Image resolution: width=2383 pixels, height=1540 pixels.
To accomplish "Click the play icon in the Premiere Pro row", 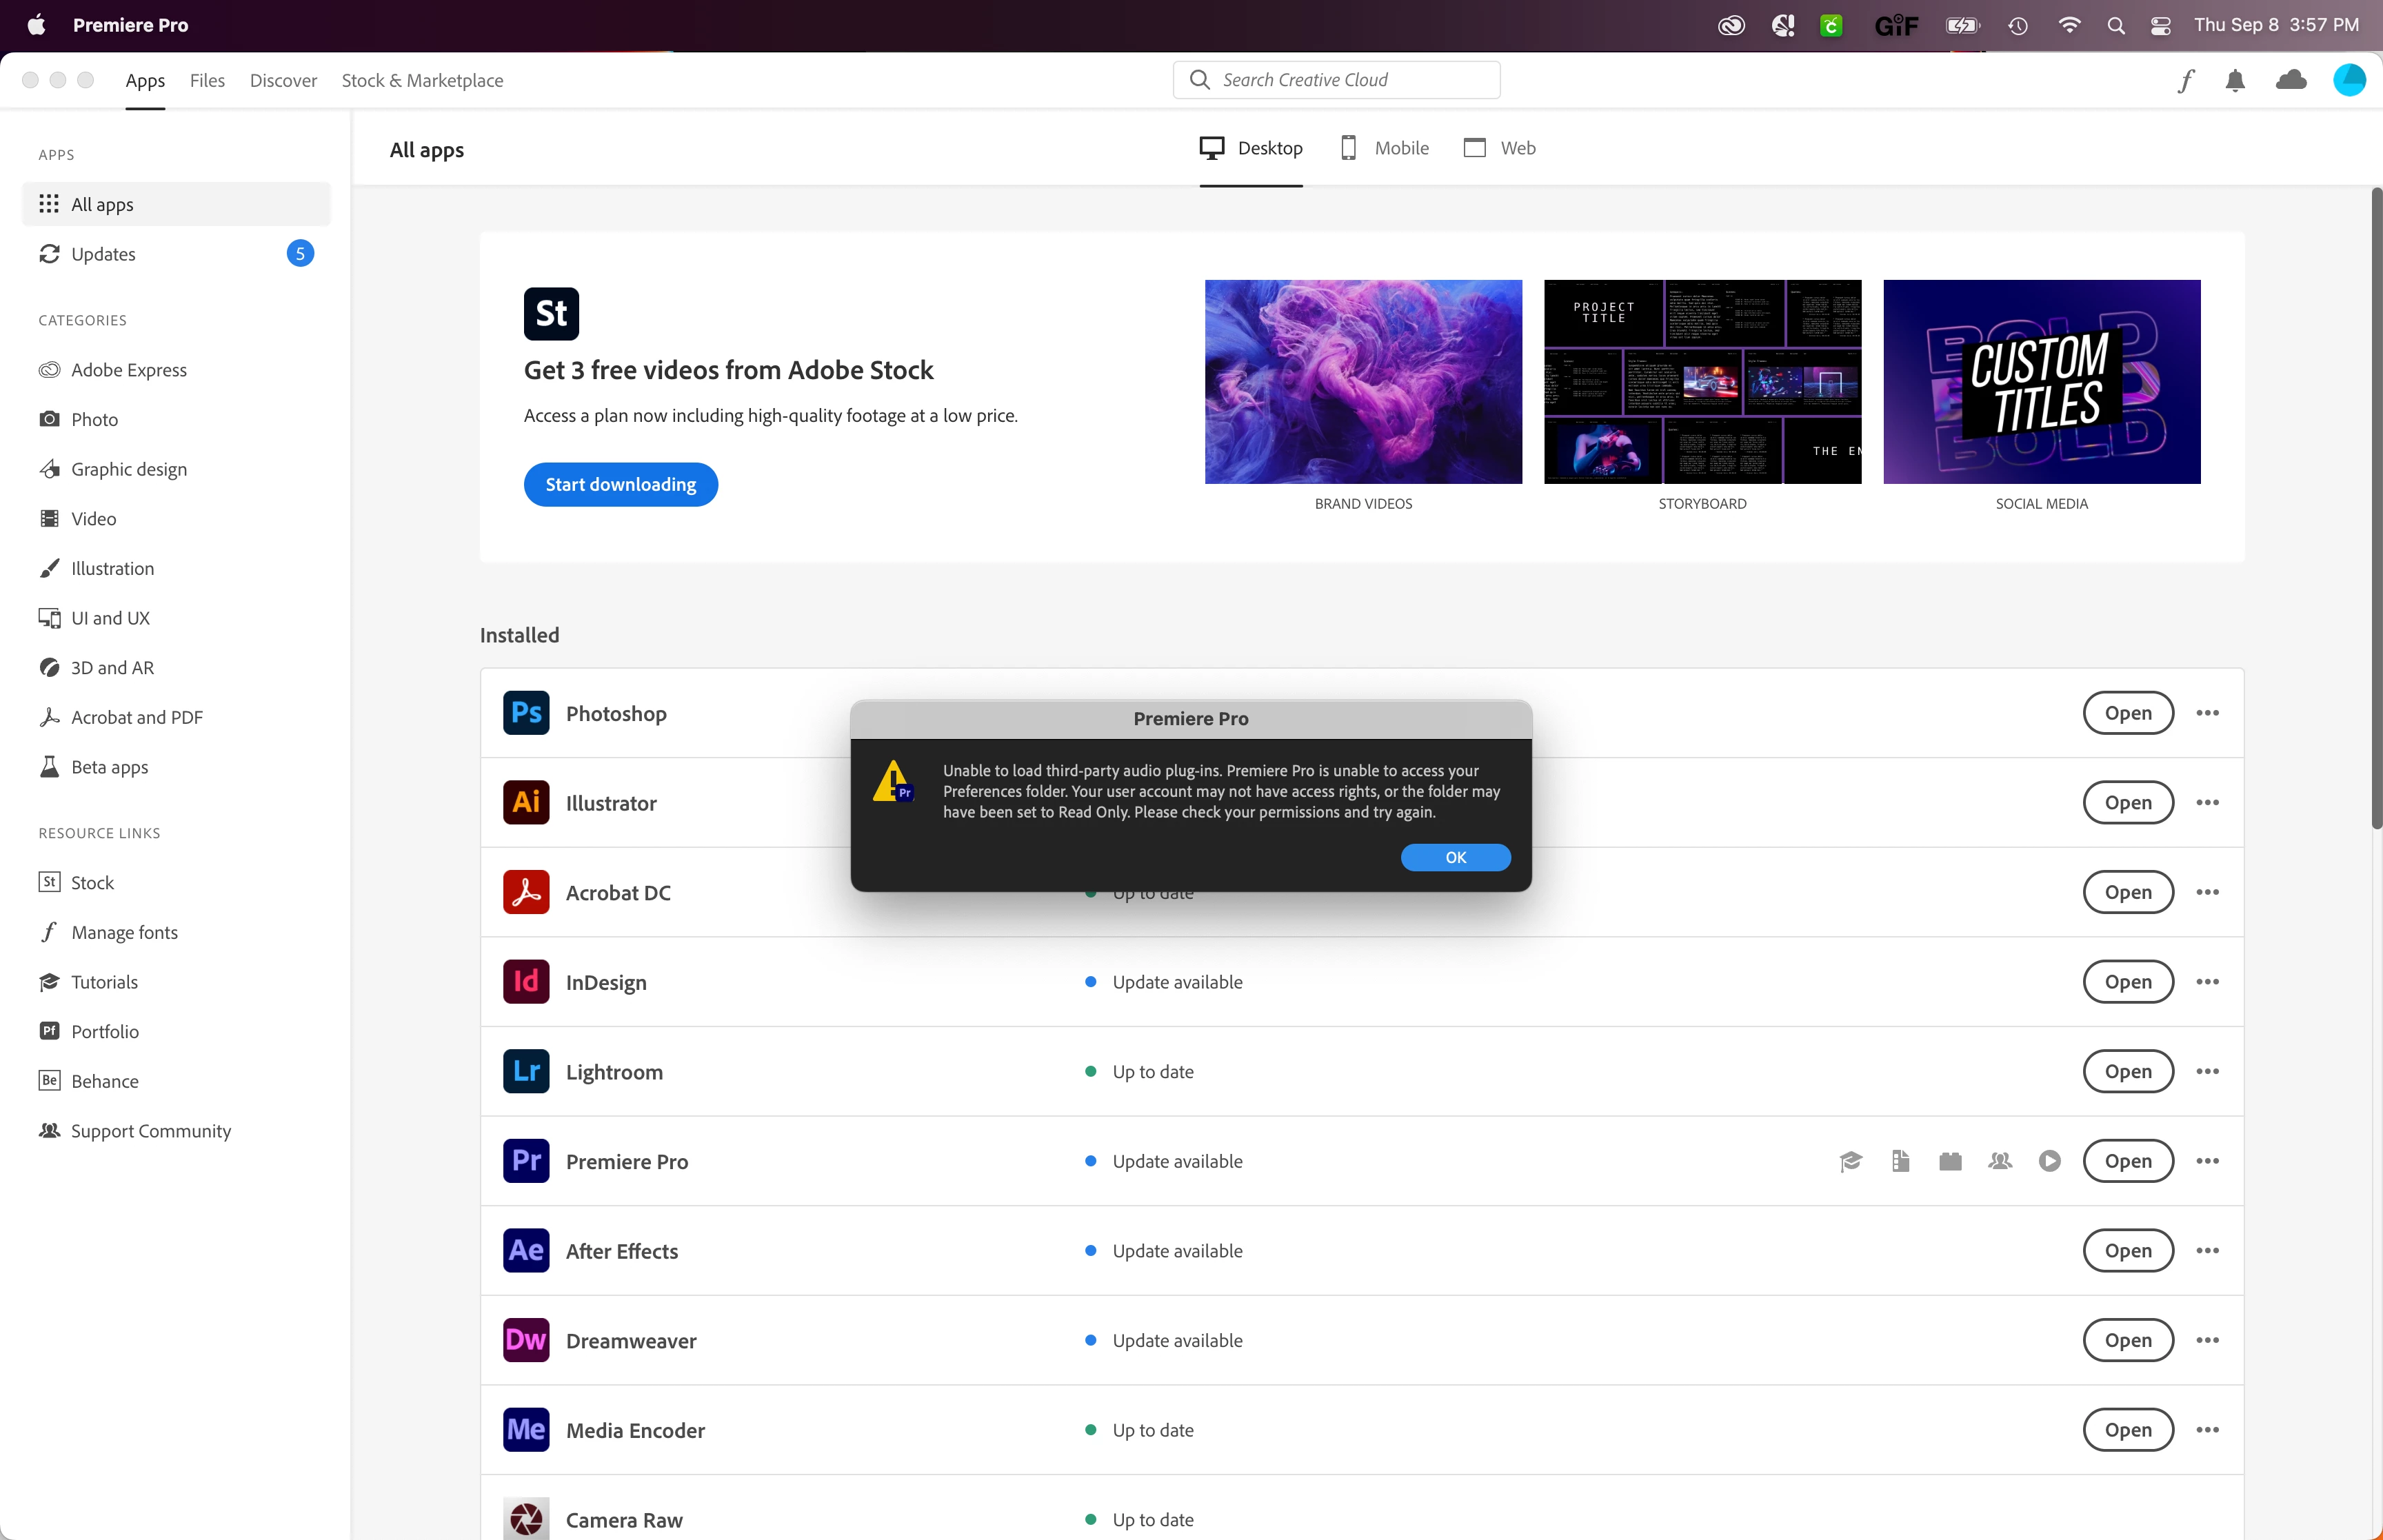I will [x=2049, y=1161].
